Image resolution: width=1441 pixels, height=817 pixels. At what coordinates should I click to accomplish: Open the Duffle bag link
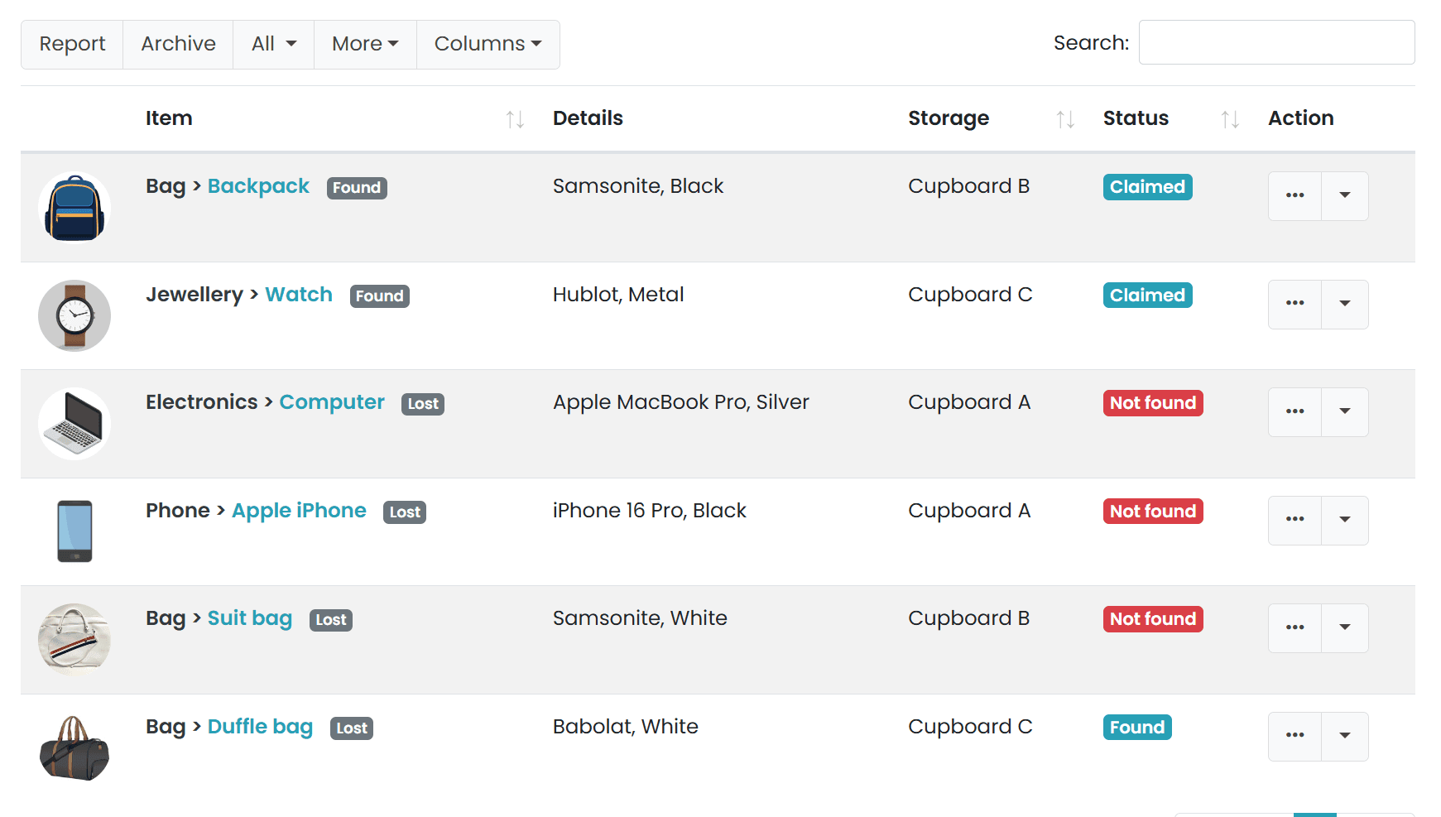tap(260, 726)
